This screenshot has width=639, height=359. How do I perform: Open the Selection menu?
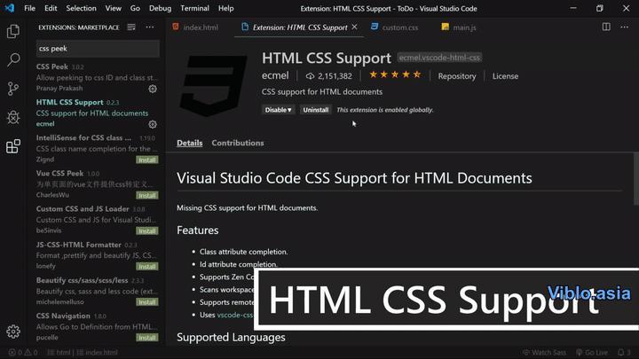[81, 8]
